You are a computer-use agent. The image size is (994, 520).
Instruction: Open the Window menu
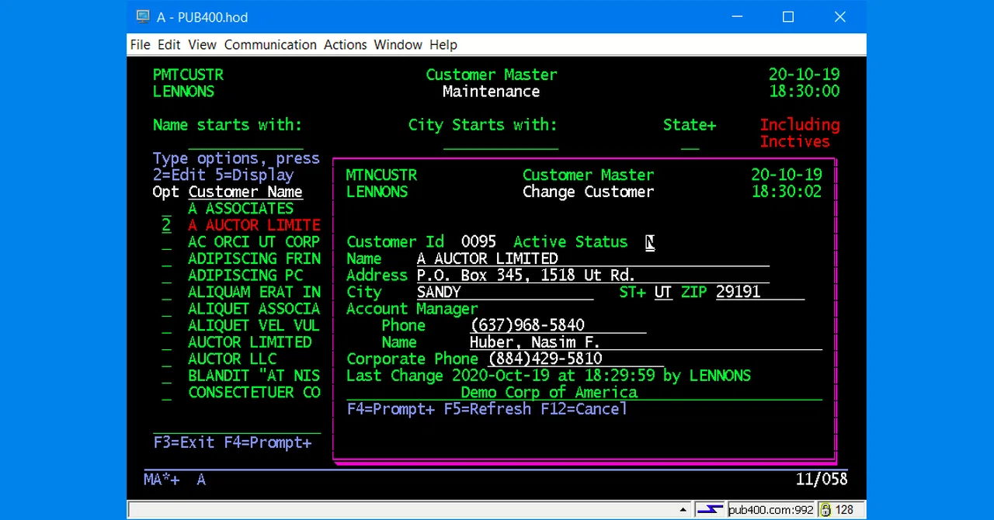click(x=398, y=44)
